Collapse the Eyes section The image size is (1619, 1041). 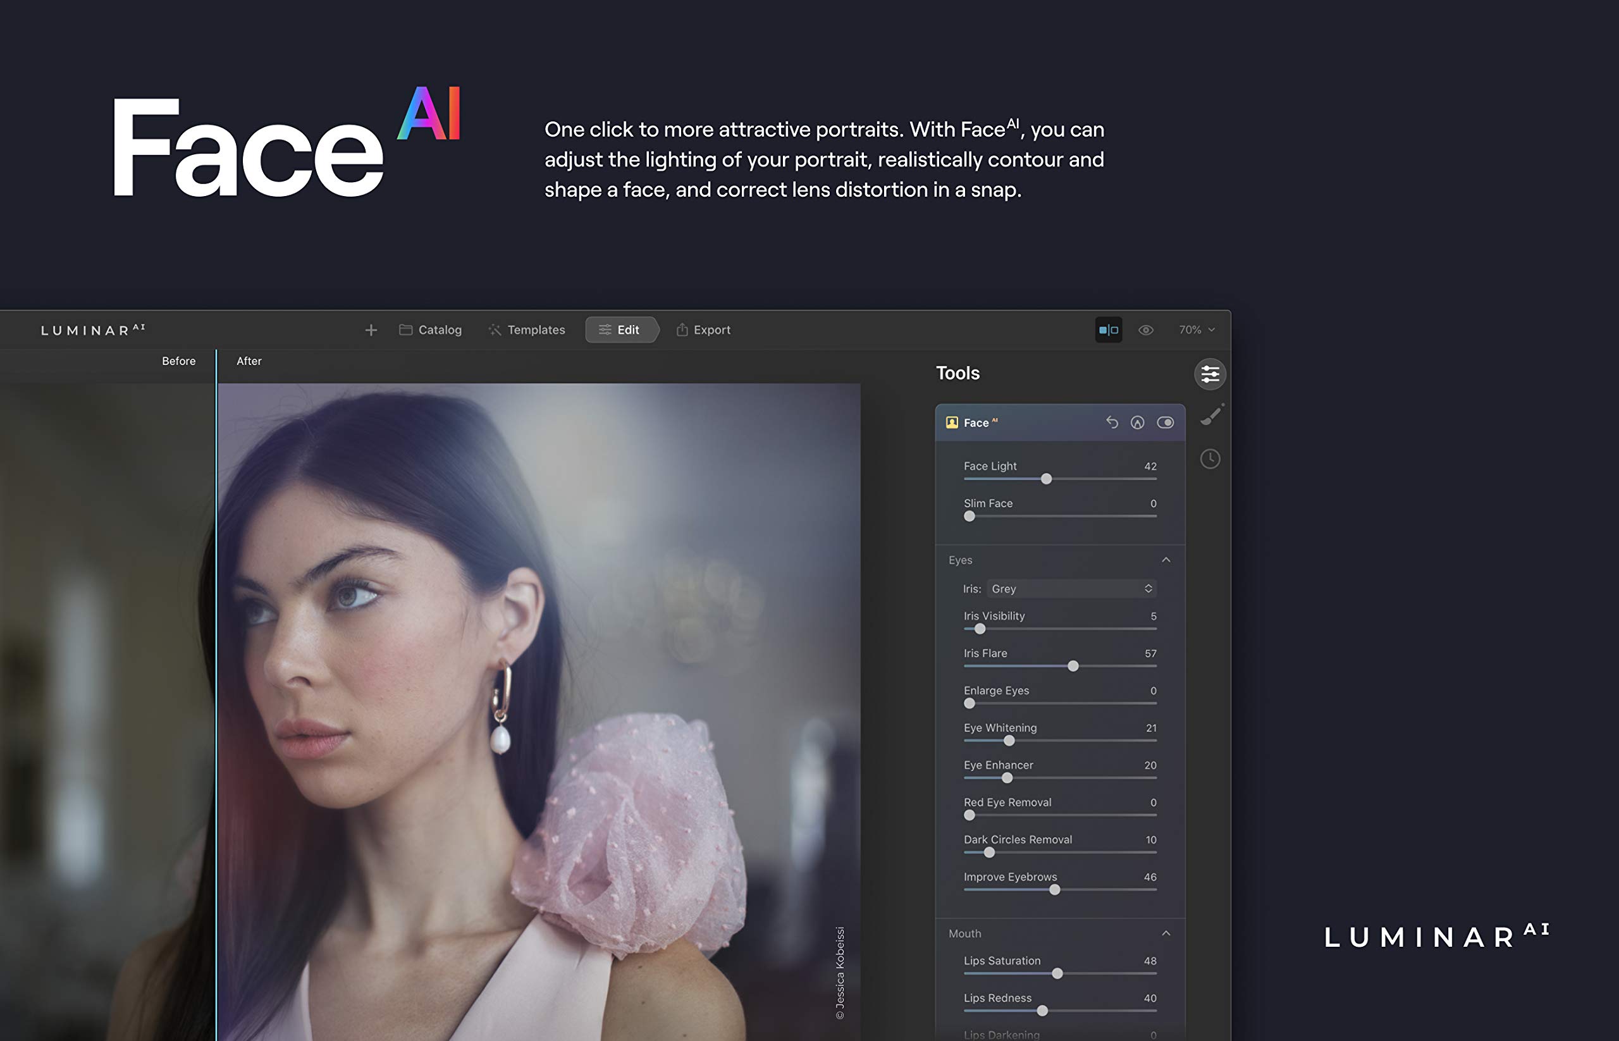tap(1166, 560)
